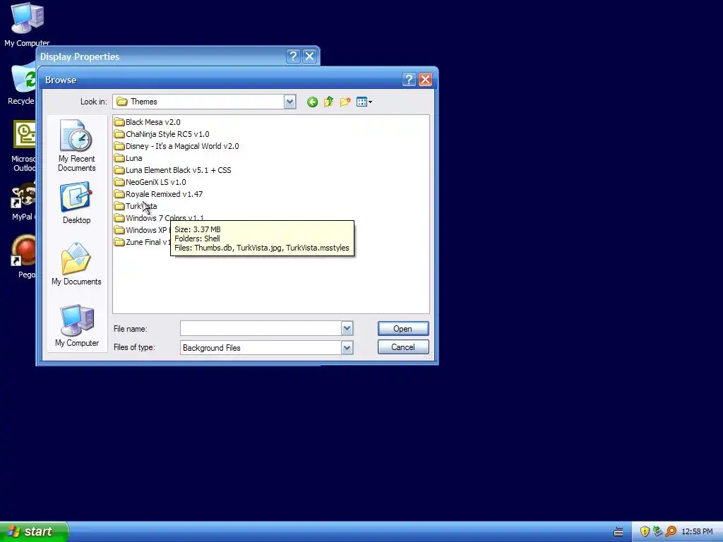Click into the File name field
Viewport: 723px width, 542px height.
[261, 329]
